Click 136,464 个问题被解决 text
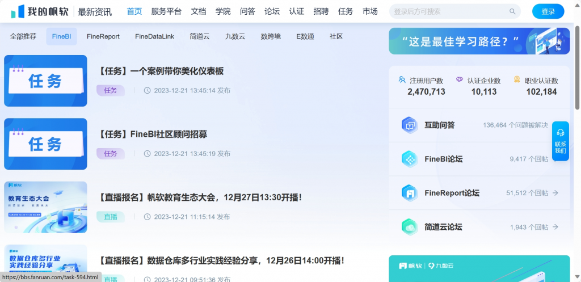Viewport: 581px width, 282px height. (515, 125)
